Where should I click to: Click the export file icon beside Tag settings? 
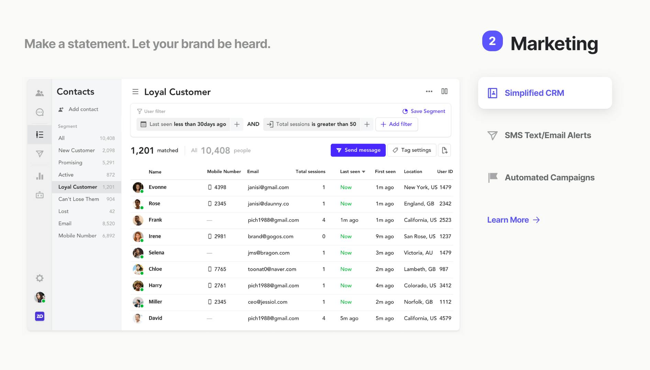444,150
